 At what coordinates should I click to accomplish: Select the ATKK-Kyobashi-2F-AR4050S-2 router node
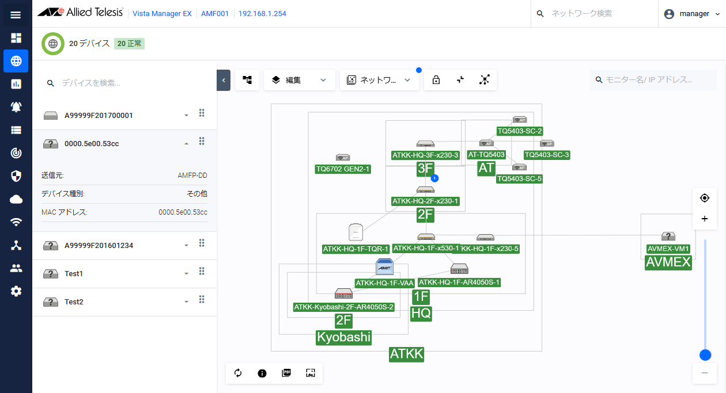343,293
